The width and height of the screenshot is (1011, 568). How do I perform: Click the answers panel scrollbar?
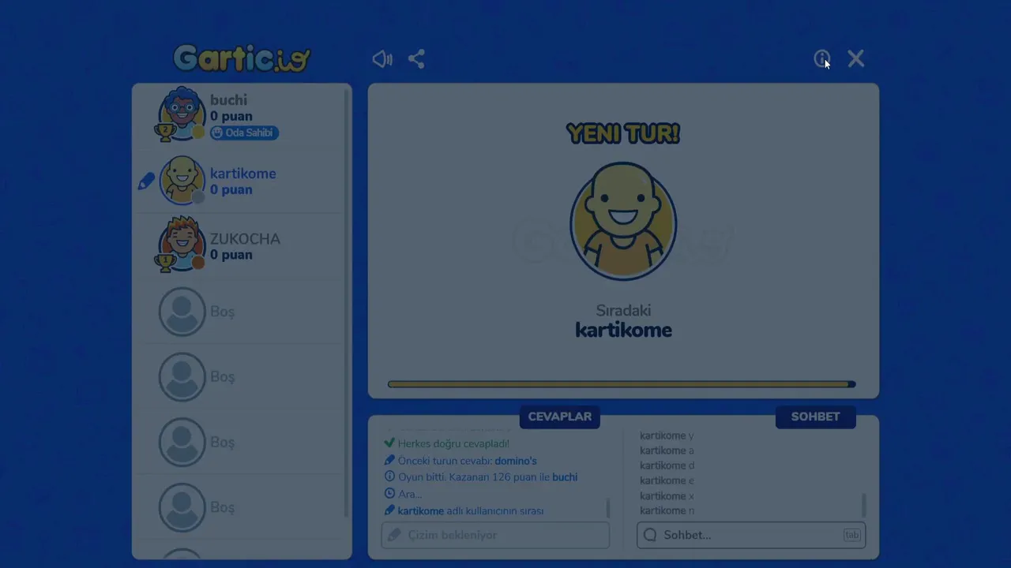pos(607,508)
